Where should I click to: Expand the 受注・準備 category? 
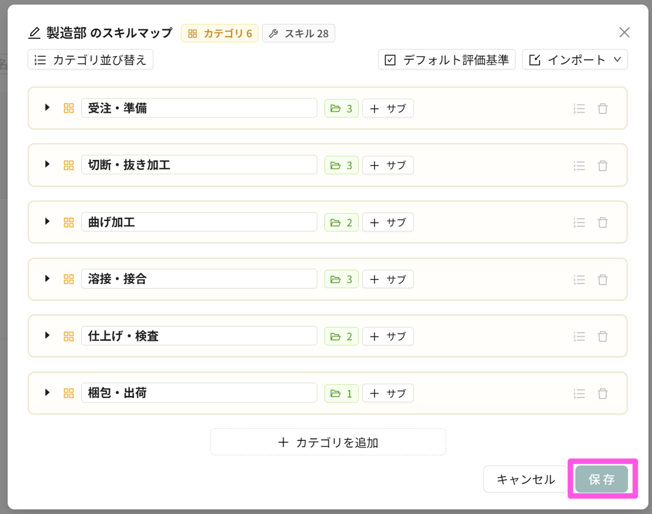(x=47, y=108)
